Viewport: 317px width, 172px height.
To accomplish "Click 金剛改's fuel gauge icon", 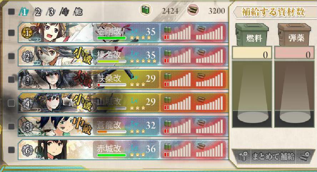I will tap(167, 30).
